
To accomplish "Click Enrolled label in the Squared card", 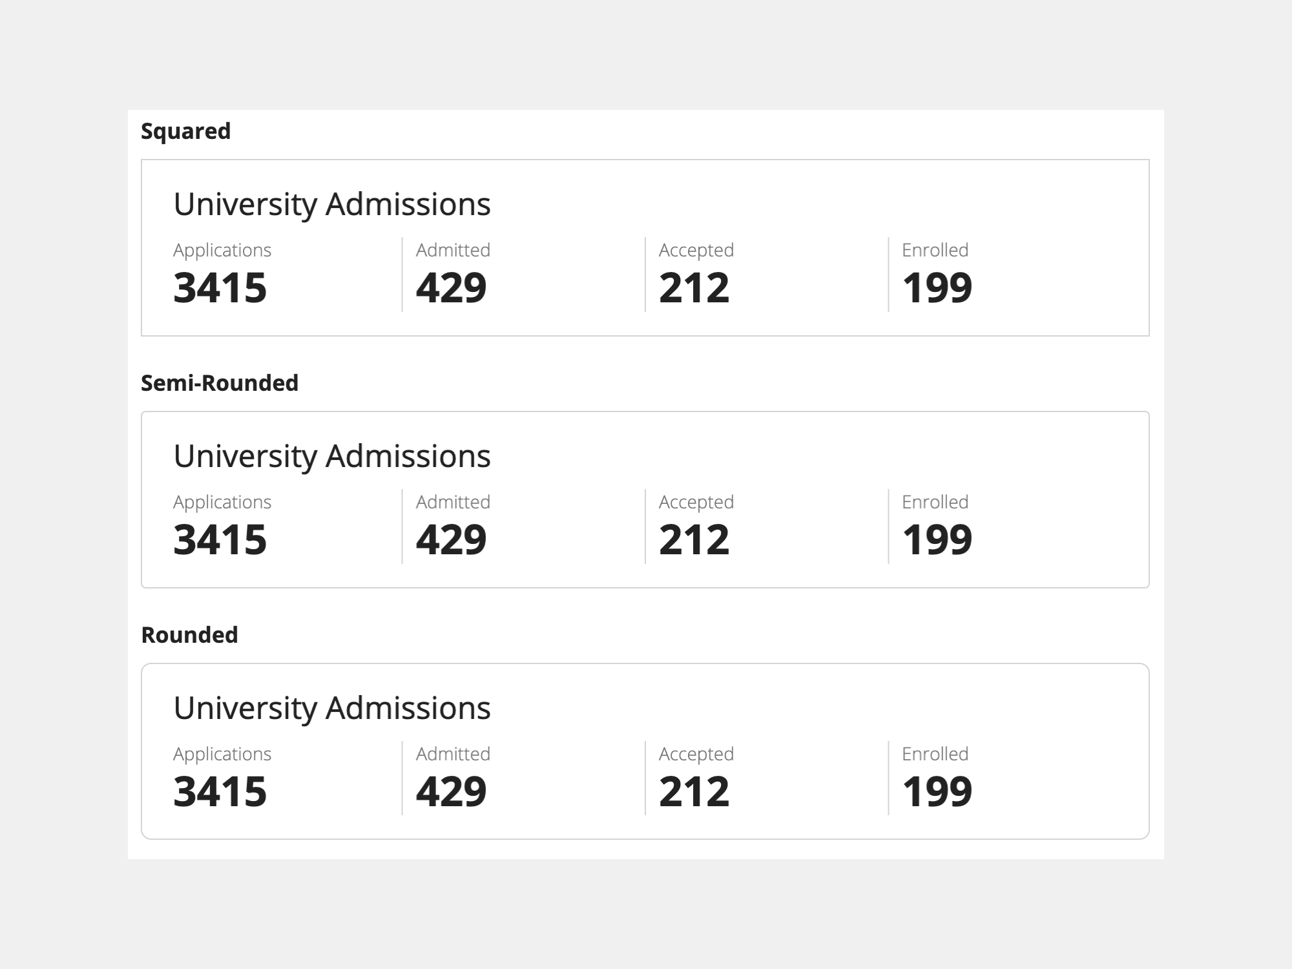I will [x=935, y=250].
